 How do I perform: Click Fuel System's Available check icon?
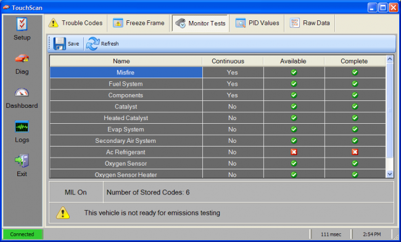294,84
